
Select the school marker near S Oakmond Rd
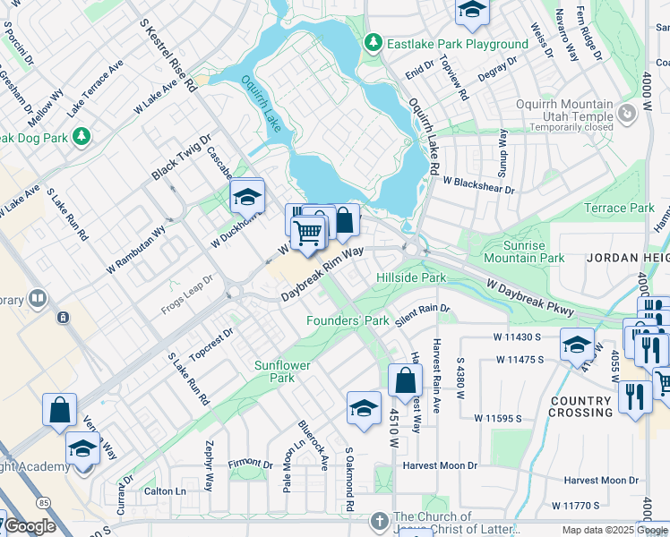pyautogui.click(x=364, y=409)
